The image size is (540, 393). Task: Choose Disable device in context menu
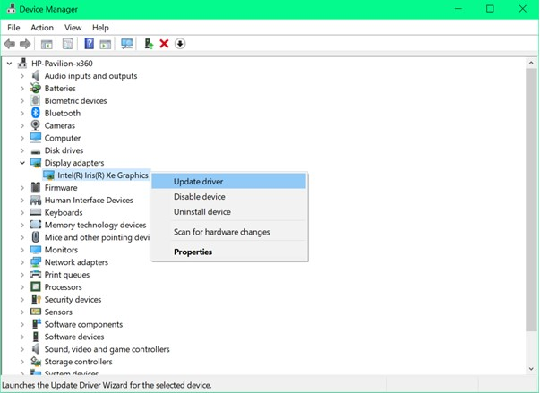coord(228,197)
